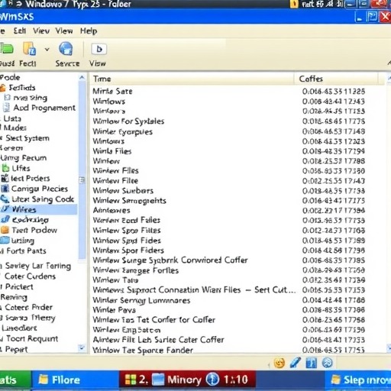Click the icon beside Teet Podow
The image size is (391, 391).
(5, 230)
